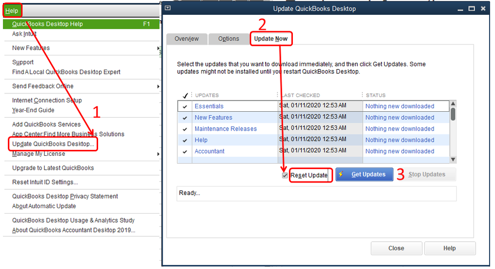495x269 pixels.
Task: Switch to the Options tab
Action: [x=228, y=39]
